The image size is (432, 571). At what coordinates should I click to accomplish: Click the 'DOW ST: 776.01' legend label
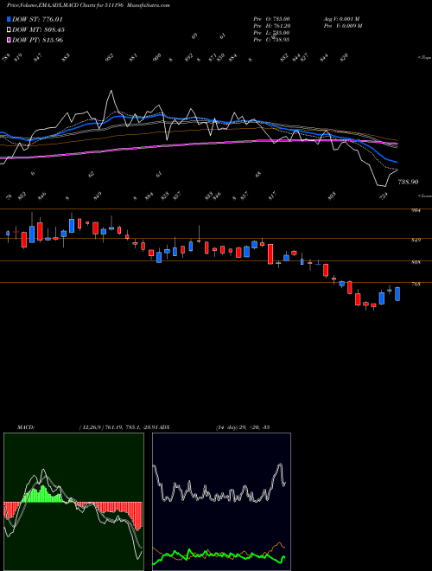point(37,19)
